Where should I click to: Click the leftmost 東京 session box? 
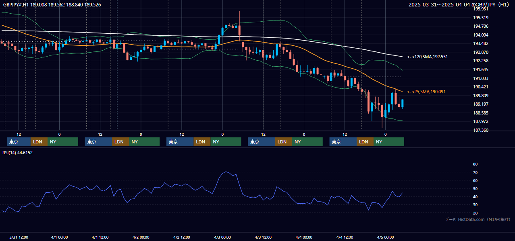click(19, 142)
